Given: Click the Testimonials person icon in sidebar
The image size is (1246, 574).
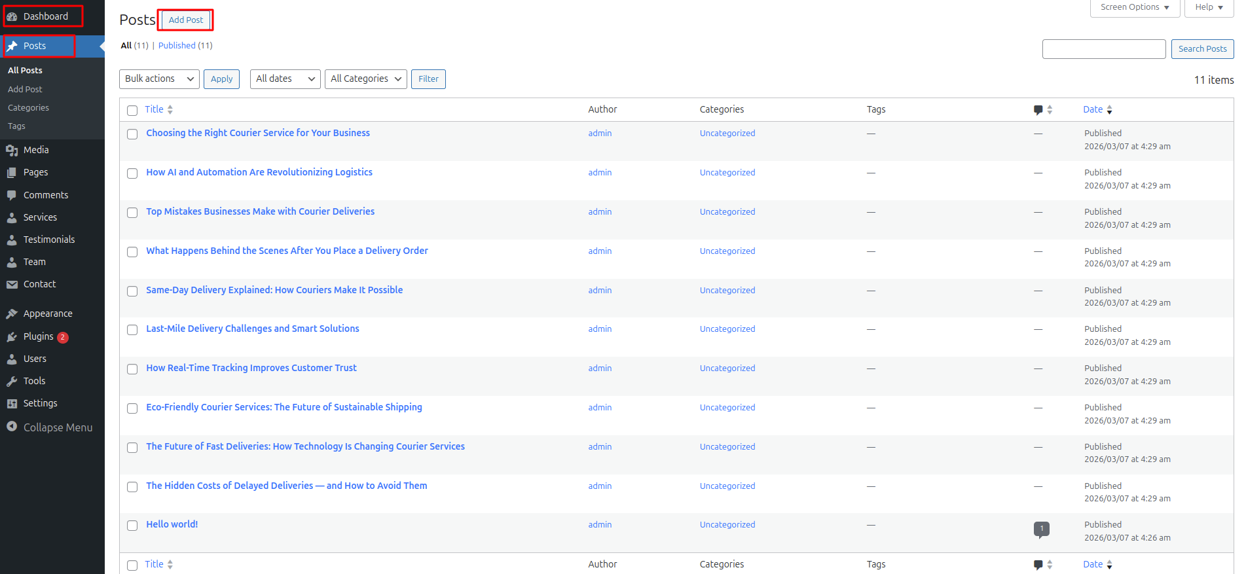Looking at the screenshot, I should 12,240.
